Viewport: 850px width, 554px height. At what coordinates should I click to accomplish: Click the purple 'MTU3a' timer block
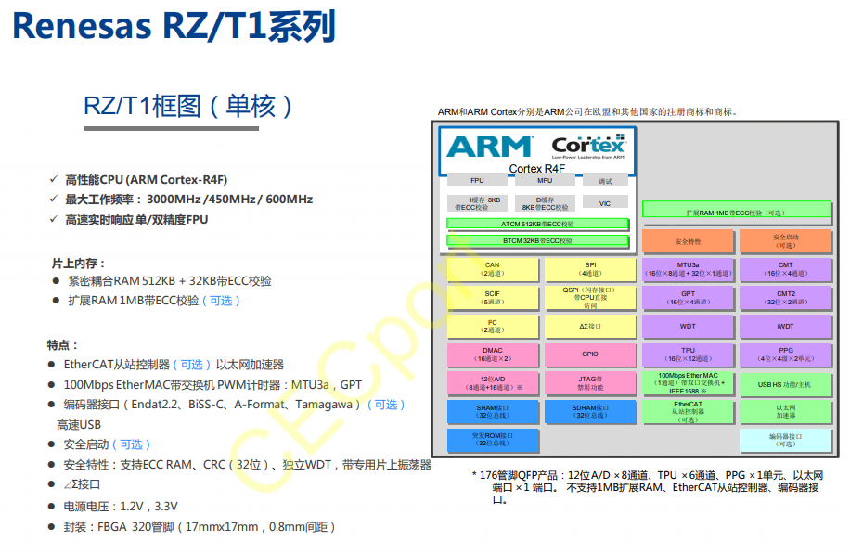click(688, 269)
